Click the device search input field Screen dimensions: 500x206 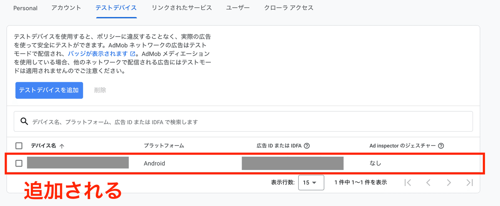point(250,122)
